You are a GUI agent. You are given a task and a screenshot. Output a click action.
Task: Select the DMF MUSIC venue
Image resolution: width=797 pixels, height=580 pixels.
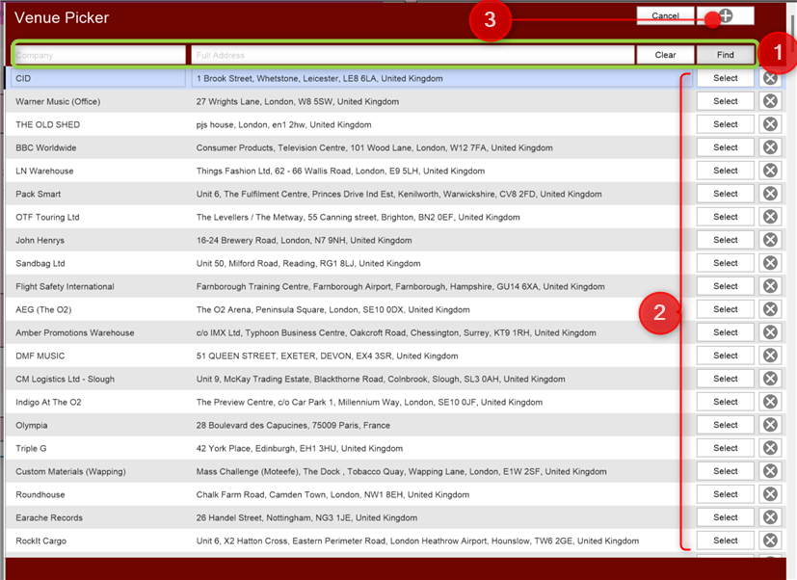[726, 356]
